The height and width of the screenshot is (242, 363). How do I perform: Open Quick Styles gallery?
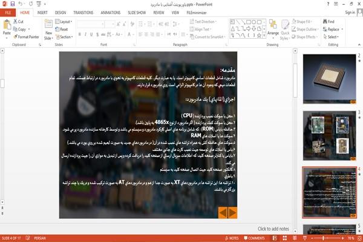click(285, 30)
